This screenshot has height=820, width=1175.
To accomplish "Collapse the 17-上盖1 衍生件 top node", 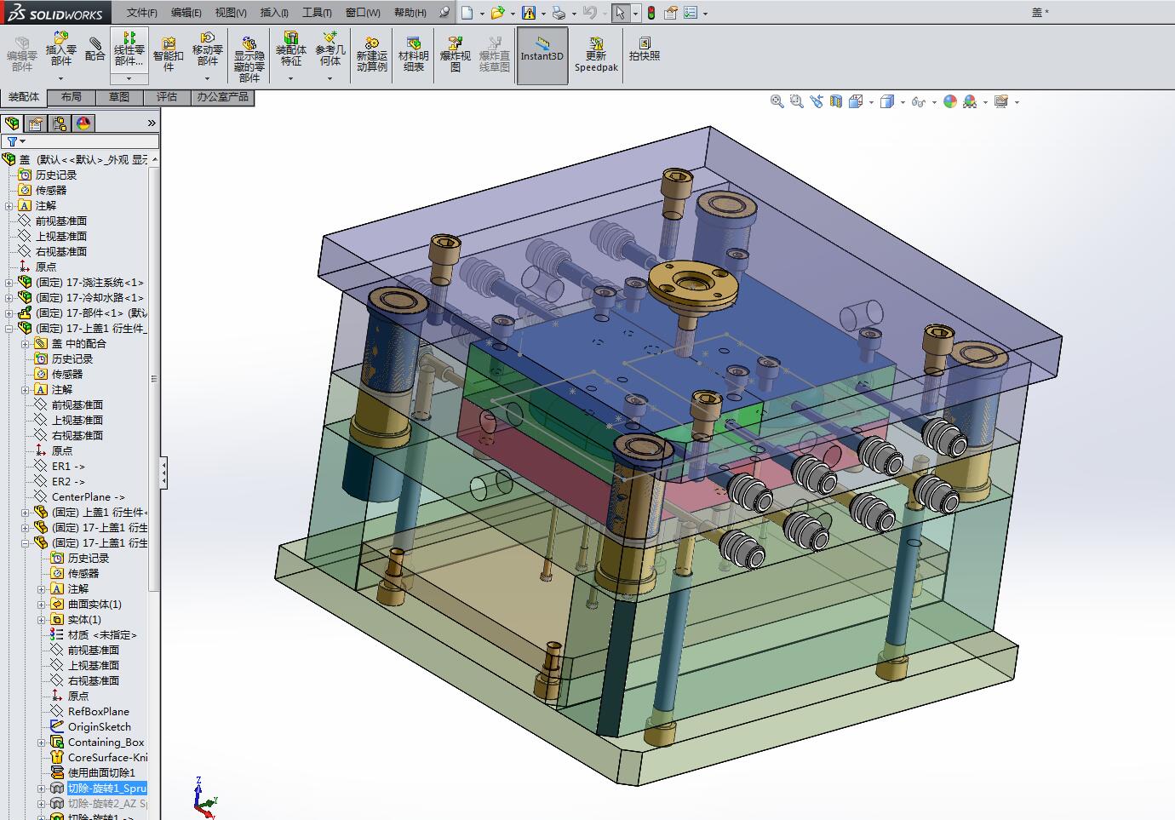I will click(x=9, y=329).
